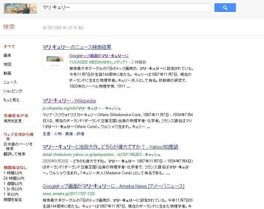Open news thumbnail of Google doodle

pyautogui.click(x=55, y=61)
